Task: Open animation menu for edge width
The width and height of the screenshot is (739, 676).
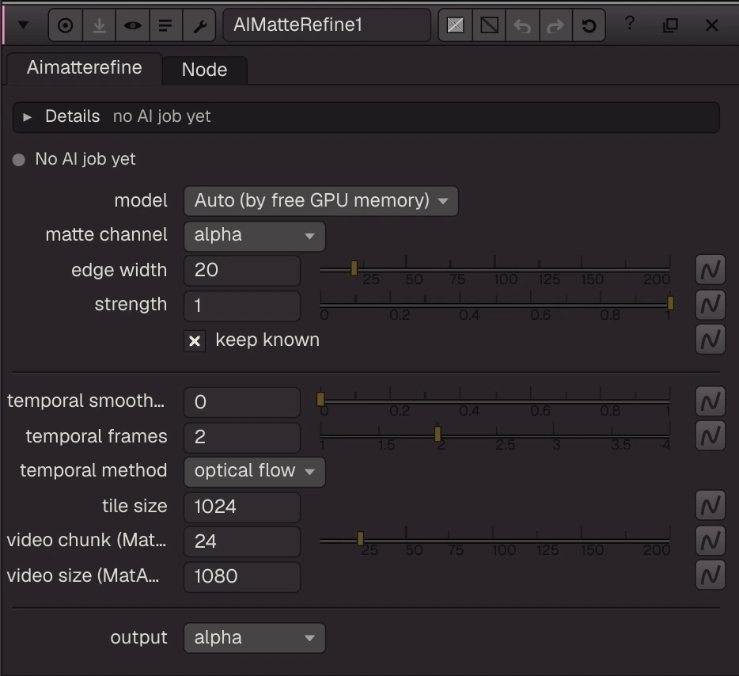Action: 711,270
